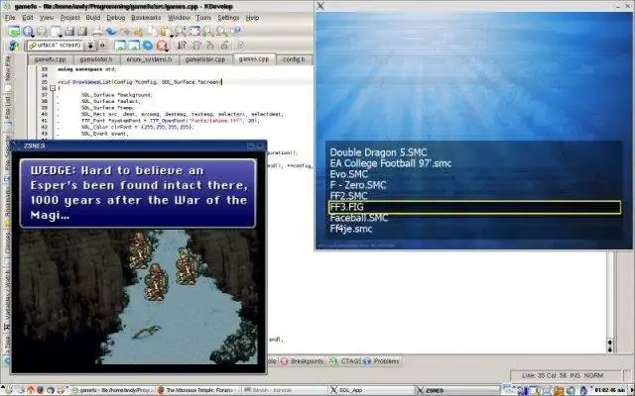Switch to the gamefu.cpp editor tab
This screenshot has height=396, width=635.
[x=50, y=59]
